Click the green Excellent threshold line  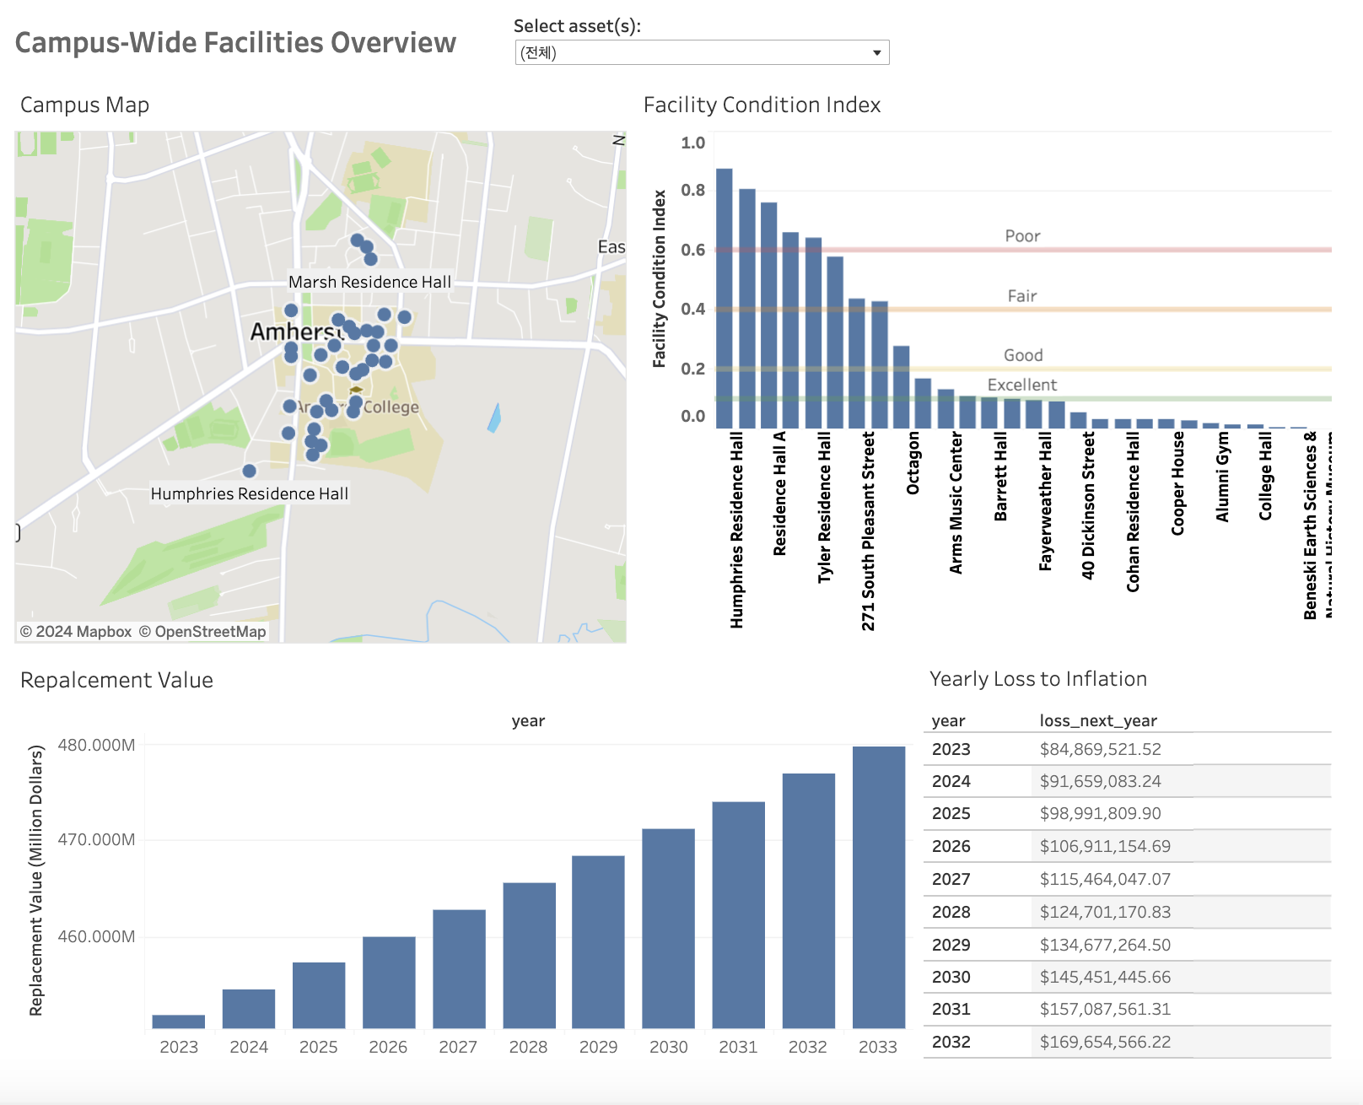[1181, 398]
